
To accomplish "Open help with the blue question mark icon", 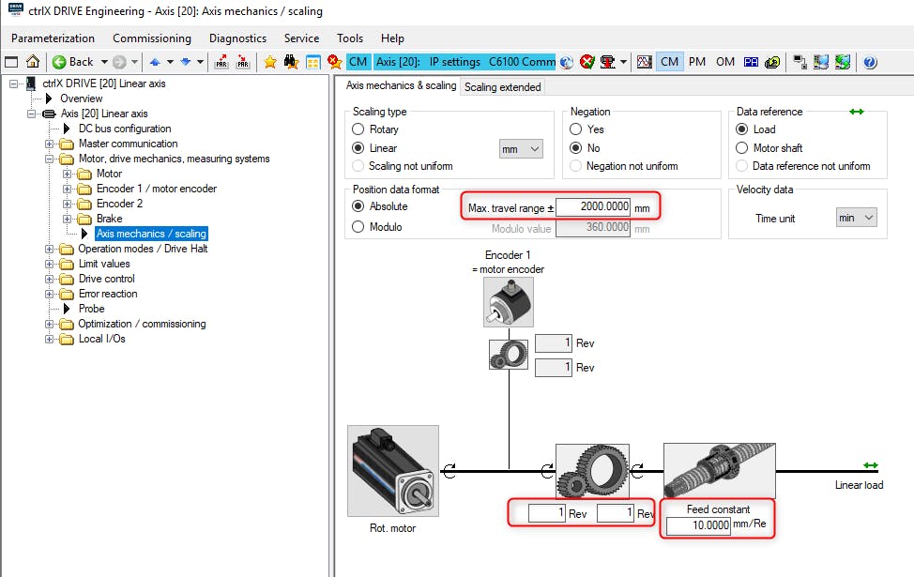I will (x=870, y=62).
